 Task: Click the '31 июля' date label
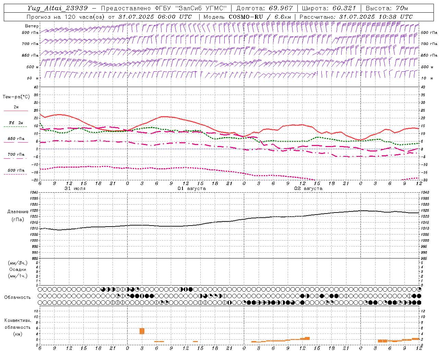[75, 189]
